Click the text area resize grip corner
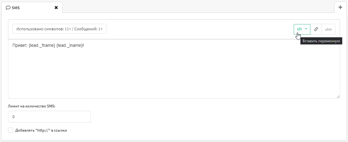The width and height of the screenshot is (348, 142). [x=338, y=97]
